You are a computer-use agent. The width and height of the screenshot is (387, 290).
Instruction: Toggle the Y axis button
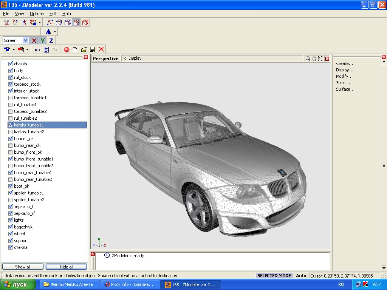pyautogui.click(x=42, y=40)
